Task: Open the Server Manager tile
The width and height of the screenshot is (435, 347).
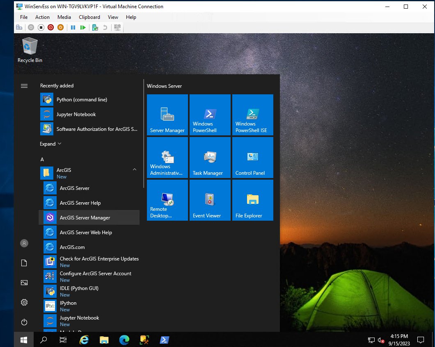Action: 167,115
